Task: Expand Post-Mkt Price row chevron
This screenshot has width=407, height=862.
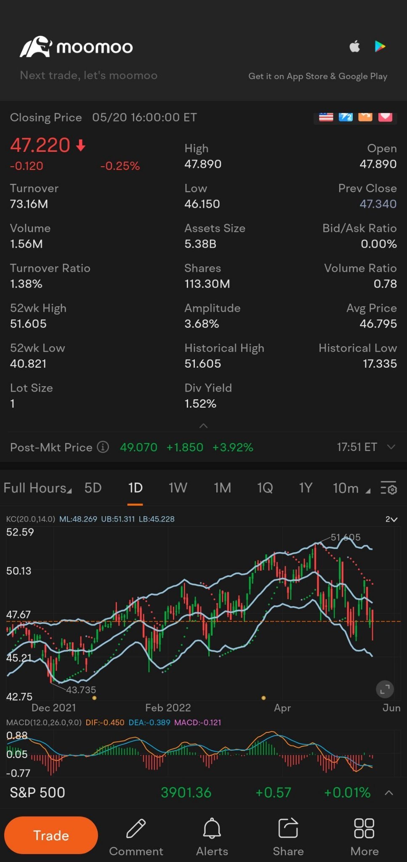Action: 391,447
